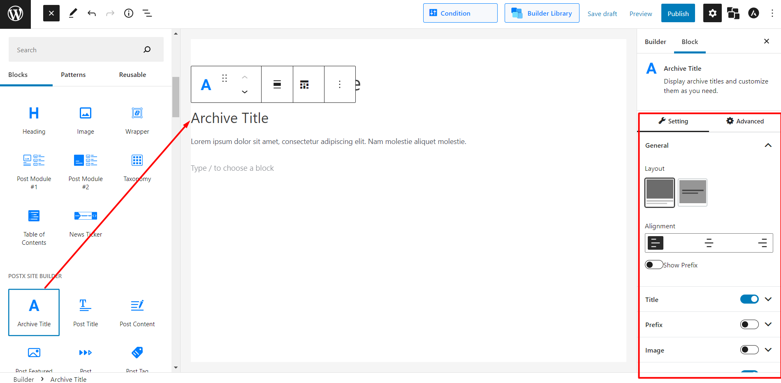Open block toolbar more options
781x383 pixels.
pos(340,84)
